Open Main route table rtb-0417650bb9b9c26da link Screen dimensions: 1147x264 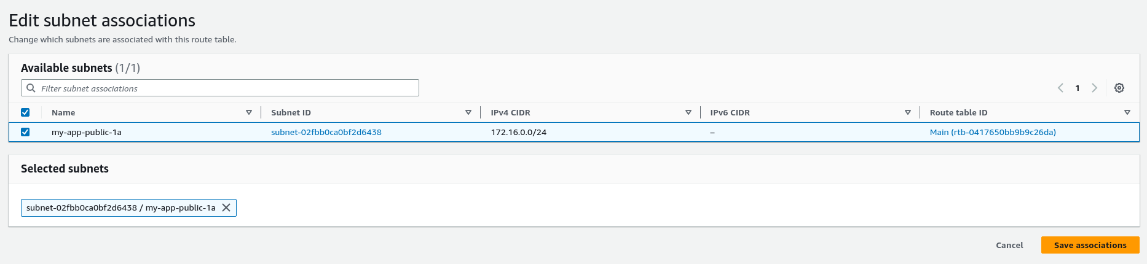coord(993,132)
